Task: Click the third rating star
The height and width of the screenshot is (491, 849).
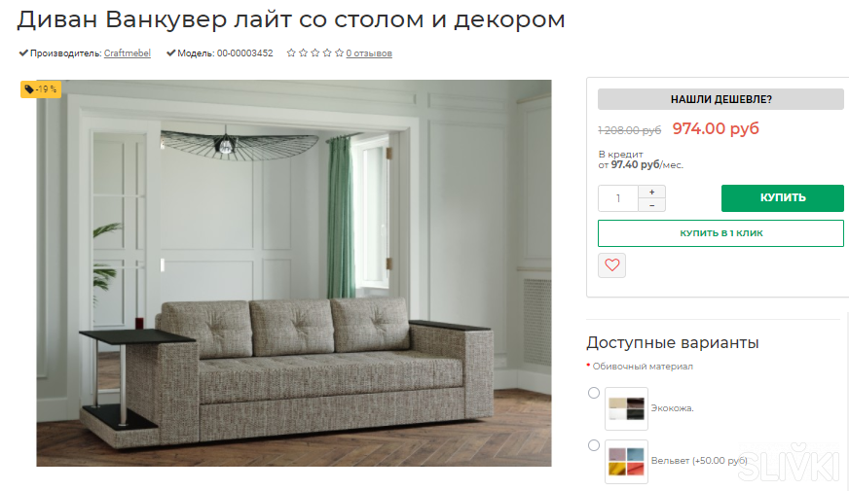Action: coord(315,53)
